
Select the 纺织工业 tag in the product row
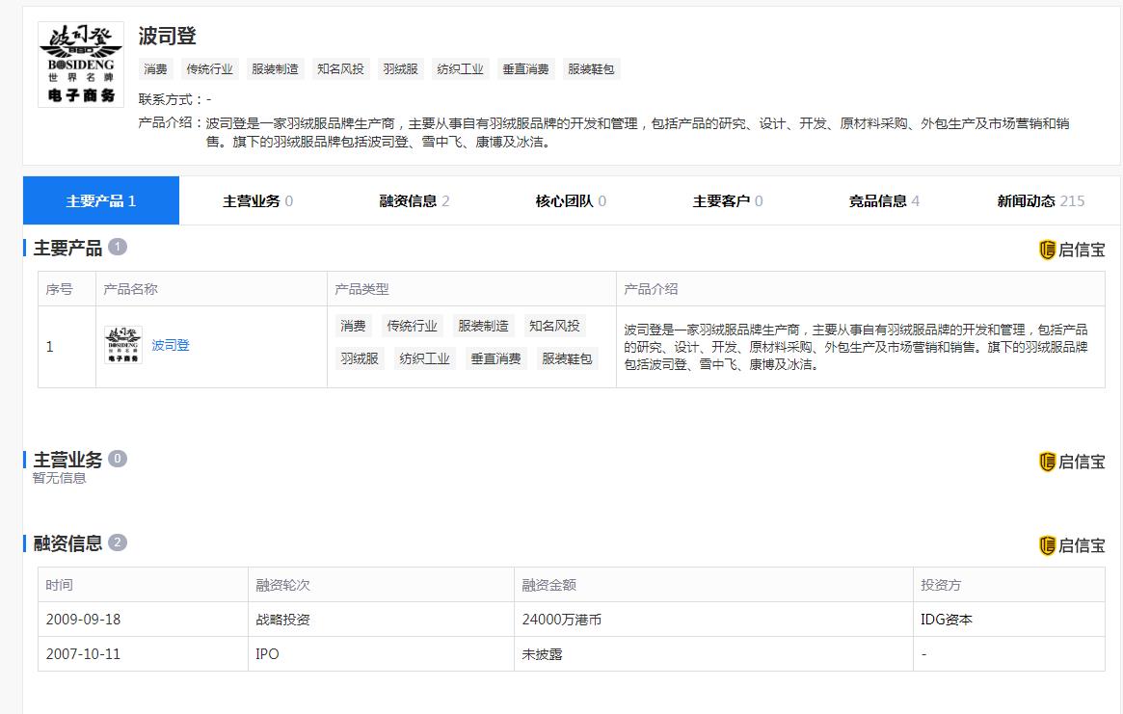coord(424,357)
